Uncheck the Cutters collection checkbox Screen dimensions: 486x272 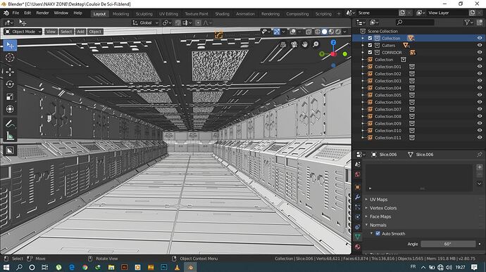point(370,45)
